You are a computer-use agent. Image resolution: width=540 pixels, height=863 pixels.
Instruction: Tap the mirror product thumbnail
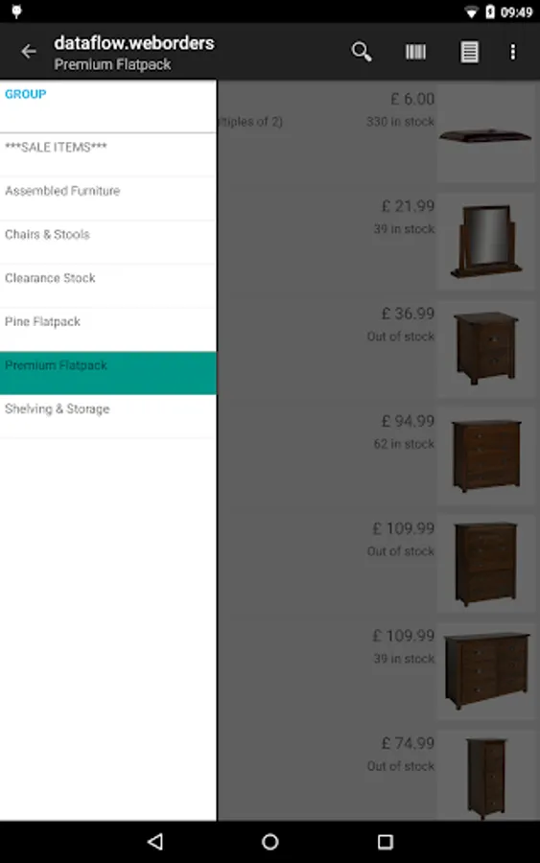pyautogui.click(x=486, y=241)
